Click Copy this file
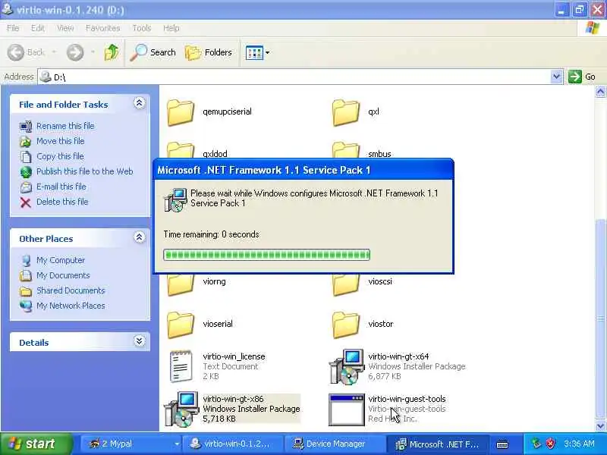 (60, 156)
